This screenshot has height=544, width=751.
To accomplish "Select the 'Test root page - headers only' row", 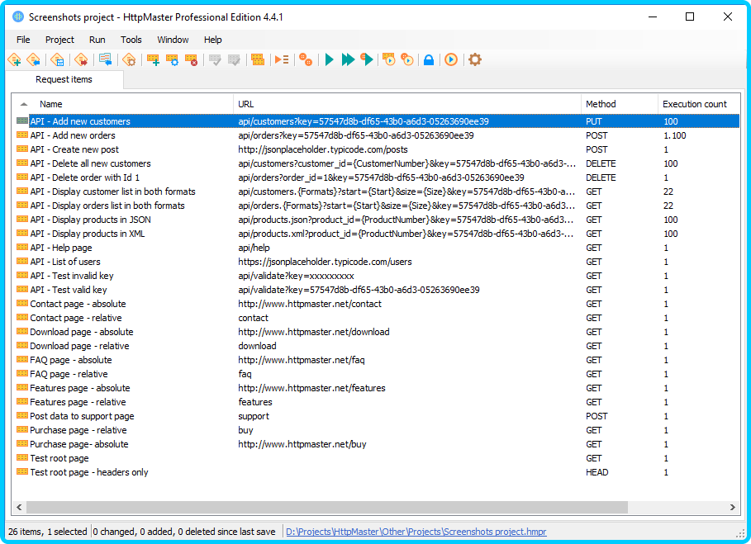I will coord(89,472).
